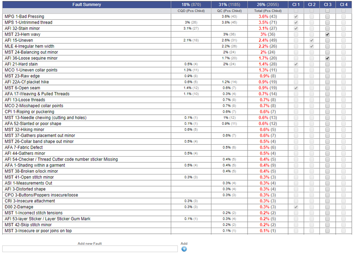
Task: Check Cl 3 for MST 3-Insecure or poor joins
Action: coord(327,231)
